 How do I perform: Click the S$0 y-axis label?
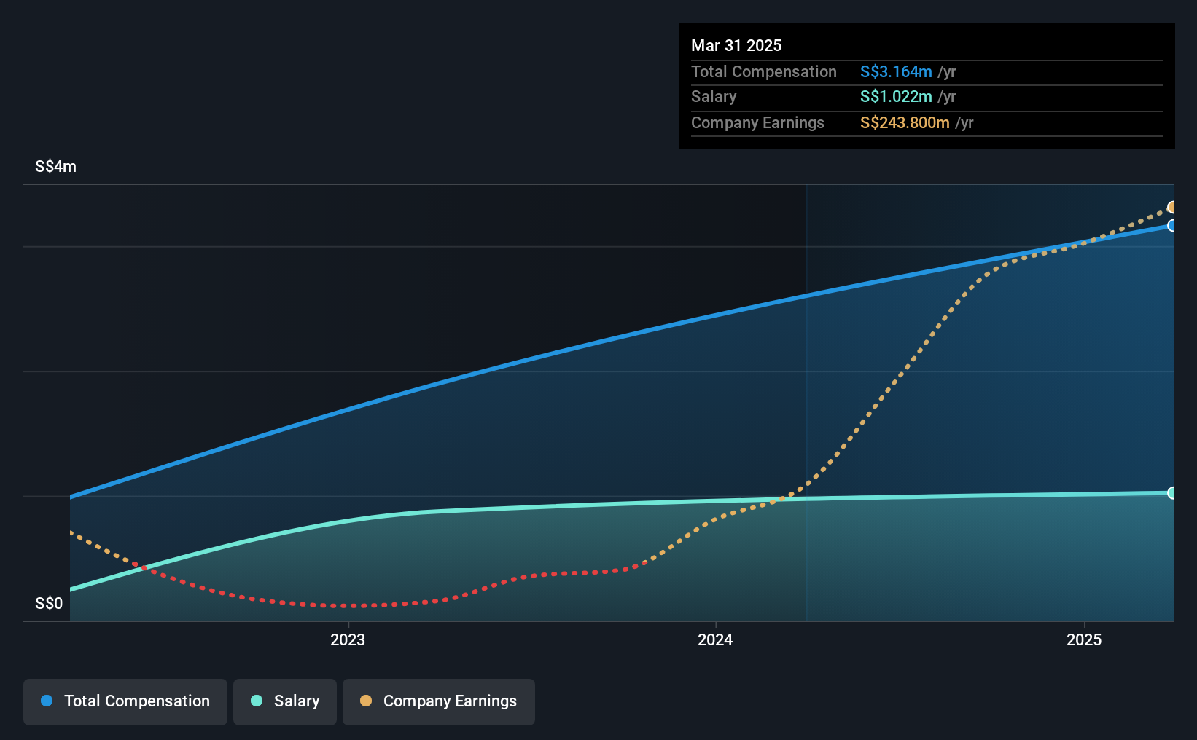coord(49,603)
